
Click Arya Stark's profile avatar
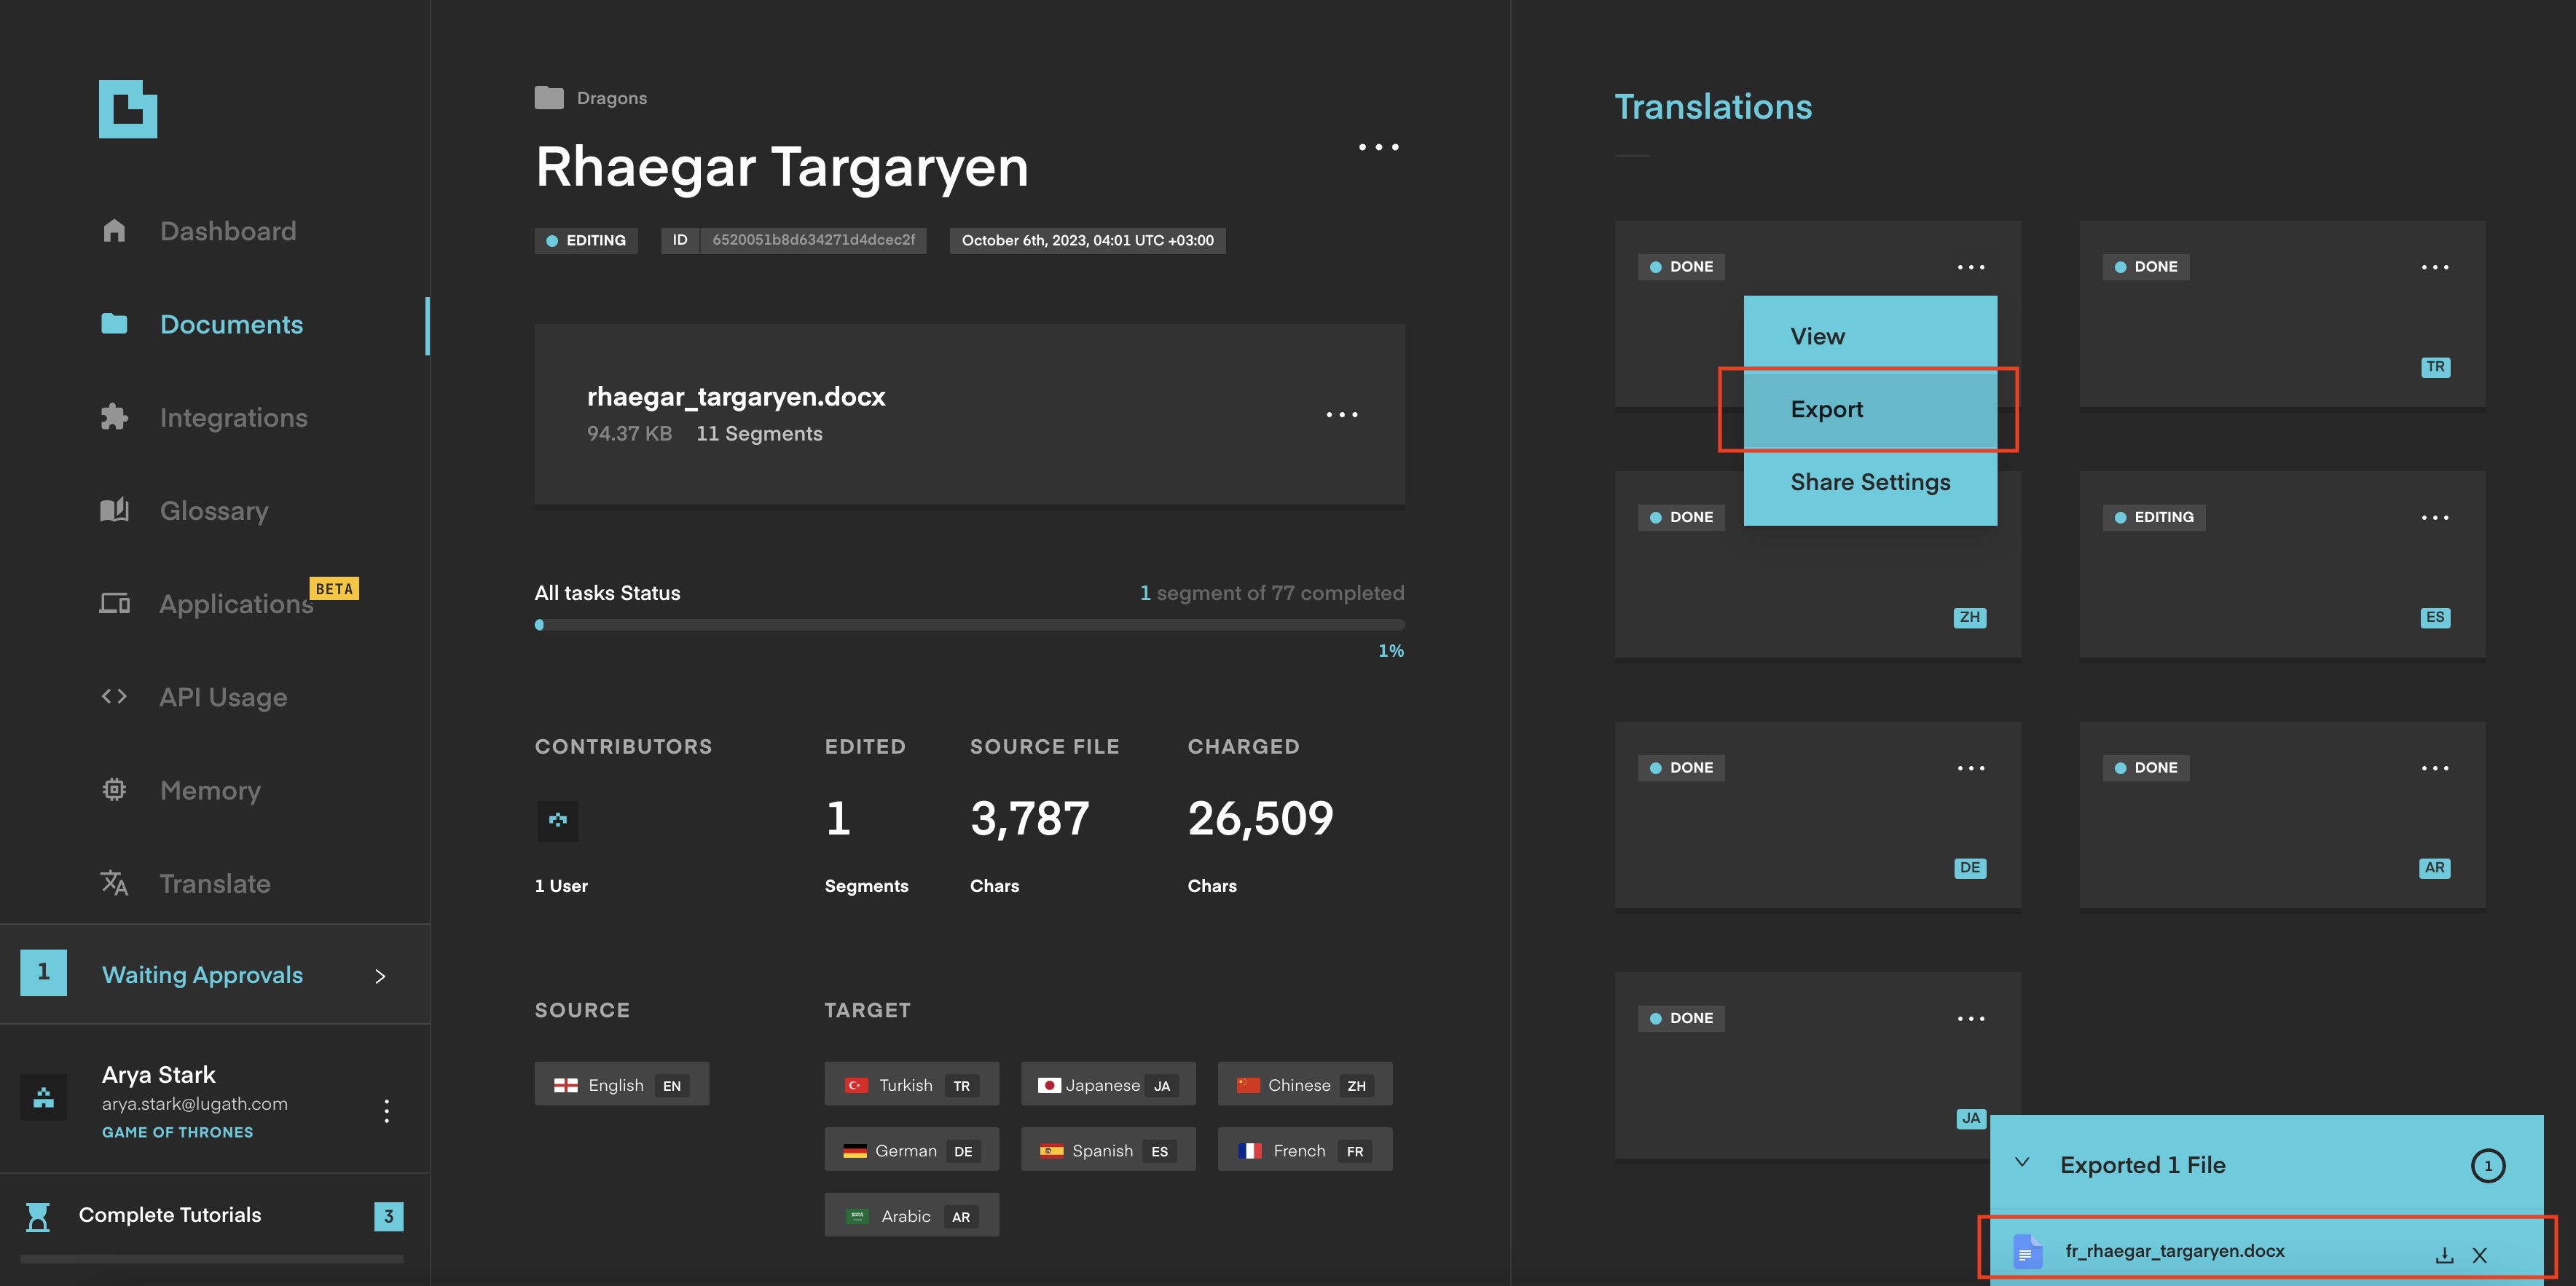pos(44,1097)
